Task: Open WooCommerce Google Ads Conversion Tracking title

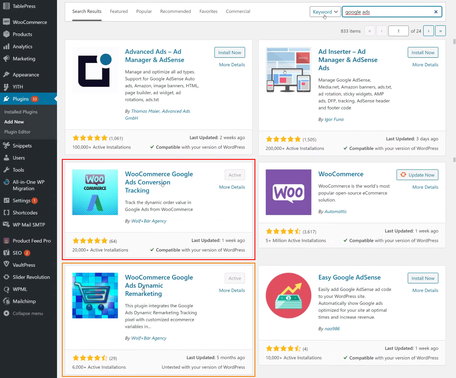Action: tap(159, 182)
